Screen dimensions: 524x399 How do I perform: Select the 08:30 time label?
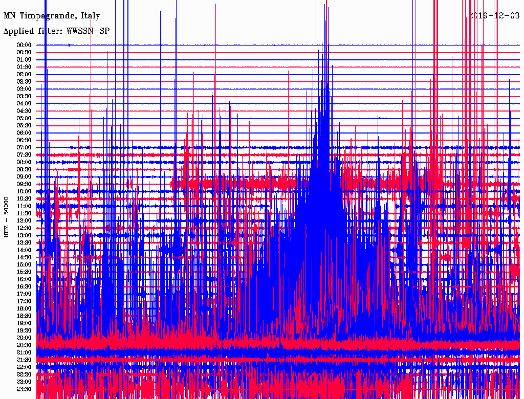(24, 169)
